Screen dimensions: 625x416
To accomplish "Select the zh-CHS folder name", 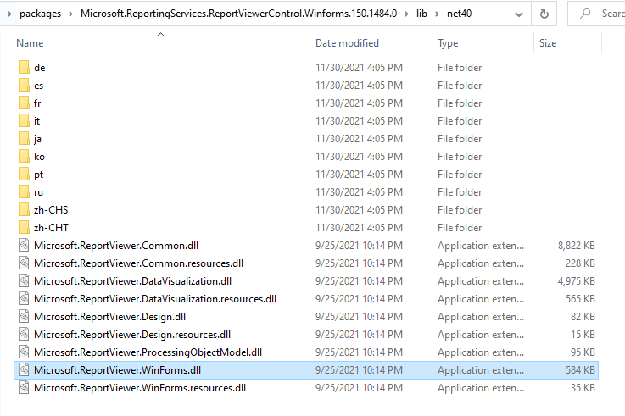I will tap(51, 210).
